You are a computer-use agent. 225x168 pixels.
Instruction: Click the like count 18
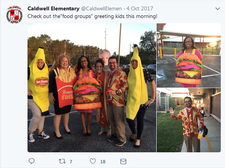point(103,161)
